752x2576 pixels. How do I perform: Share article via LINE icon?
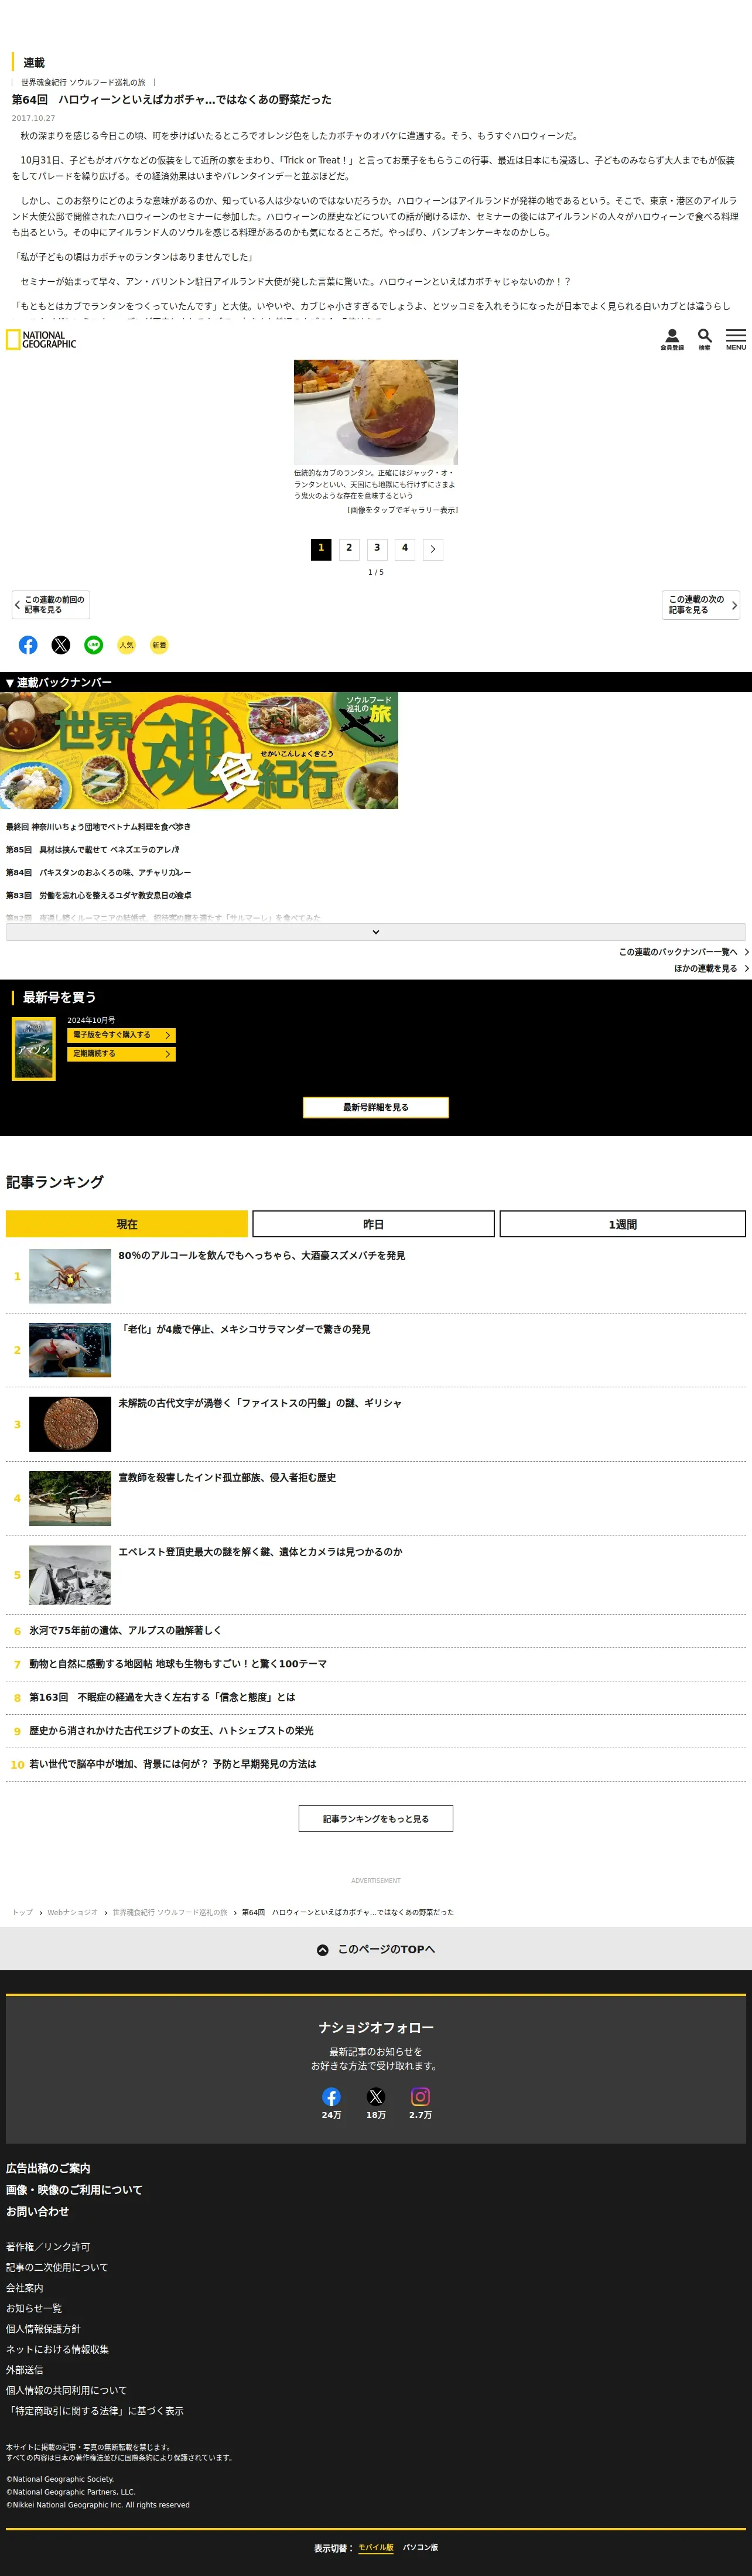tap(94, 645)
